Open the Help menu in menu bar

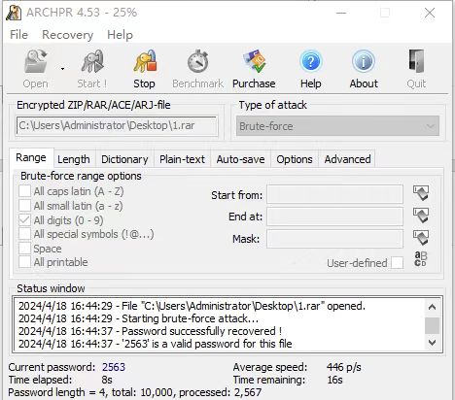point(120,35)
